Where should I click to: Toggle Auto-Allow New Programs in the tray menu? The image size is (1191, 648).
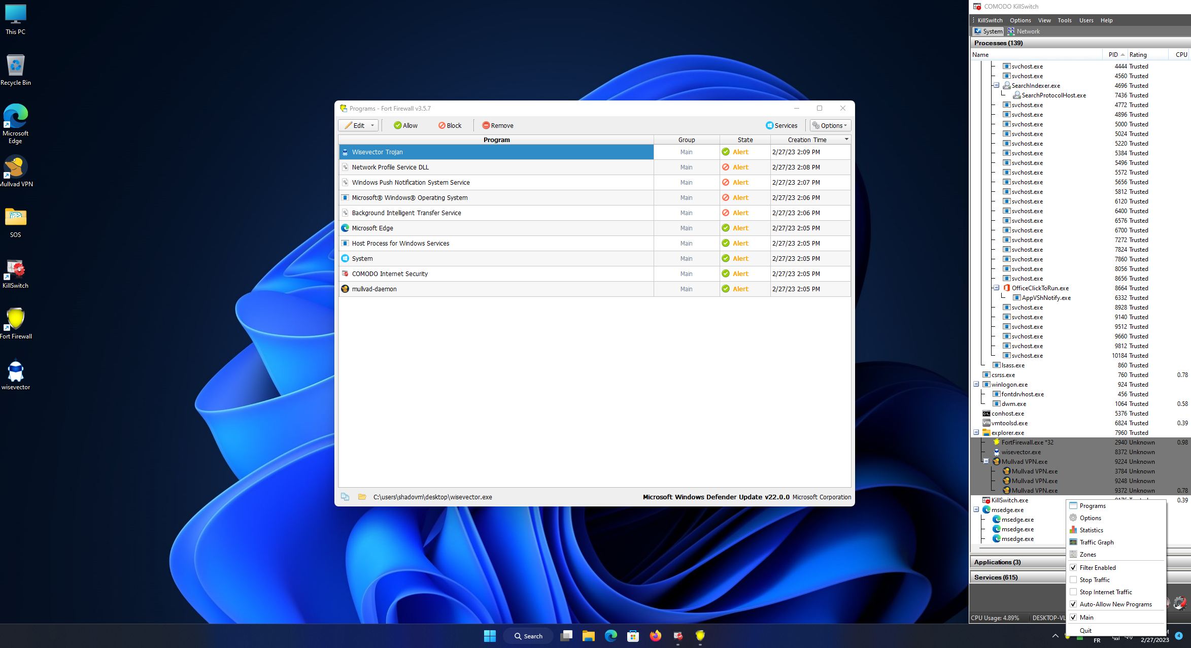point(1116,604)
